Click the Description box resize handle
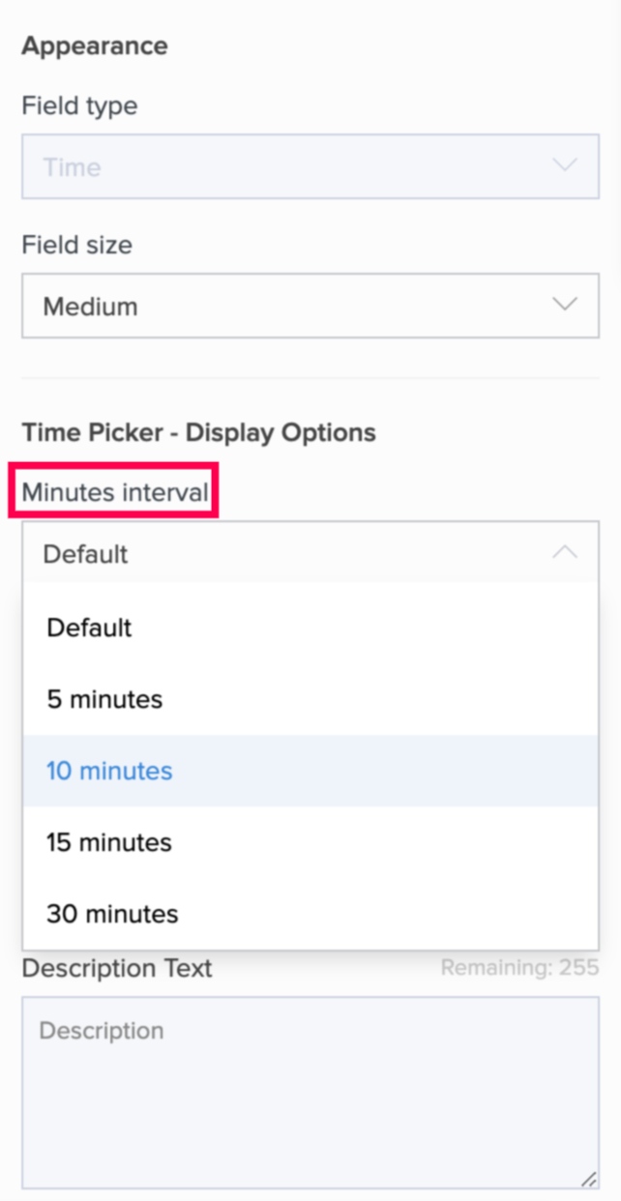621x1201 pixels. pyautogui.click(x=588, y=1179)
